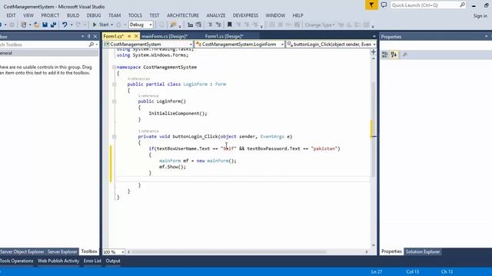Open the Start button dropdown arrow
The width and height of the screenshot is (492, 276).
point(111,25)
